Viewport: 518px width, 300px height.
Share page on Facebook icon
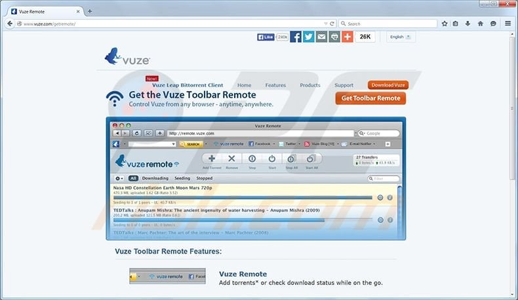click(296, 37)
